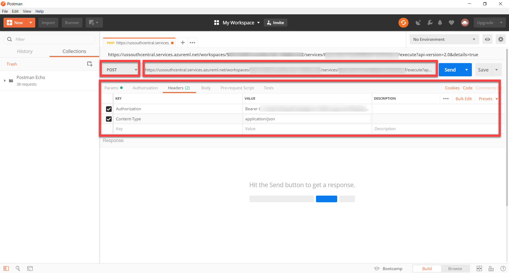Open the Pre-request Script tab
Viewport: 509px width, 273px height.
237,88
